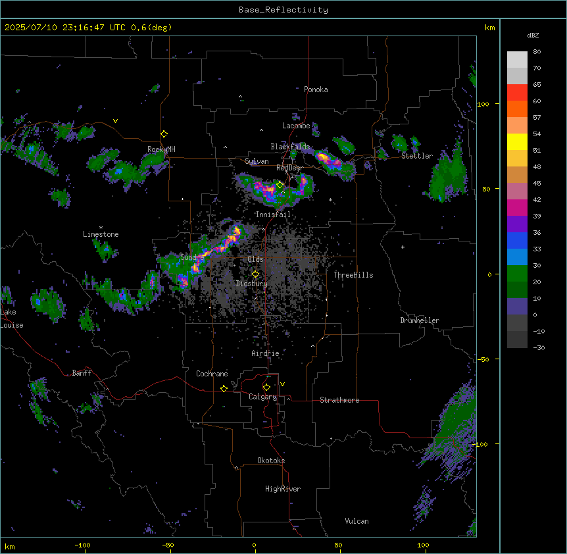The height and width of the screenshot is (554, 567).
Task: Click the RockyMH label
Action: click(161, 149)
